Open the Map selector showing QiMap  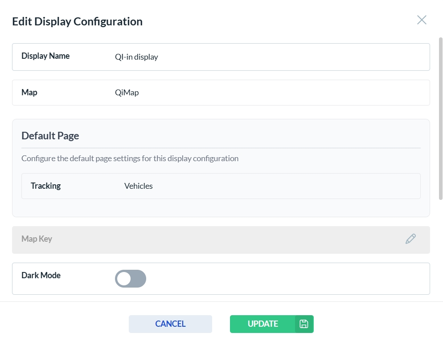[x=267, y=93]
